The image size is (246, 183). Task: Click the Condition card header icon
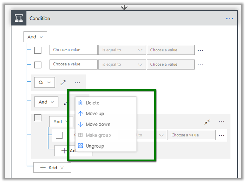click(18, 18)
